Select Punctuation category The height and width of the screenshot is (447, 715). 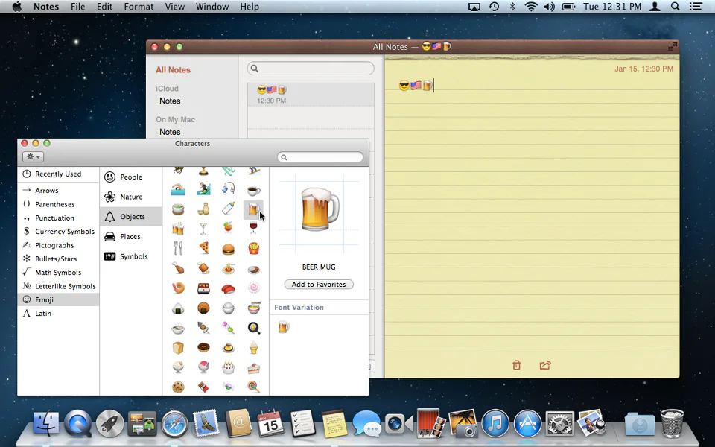pos(58,218)
